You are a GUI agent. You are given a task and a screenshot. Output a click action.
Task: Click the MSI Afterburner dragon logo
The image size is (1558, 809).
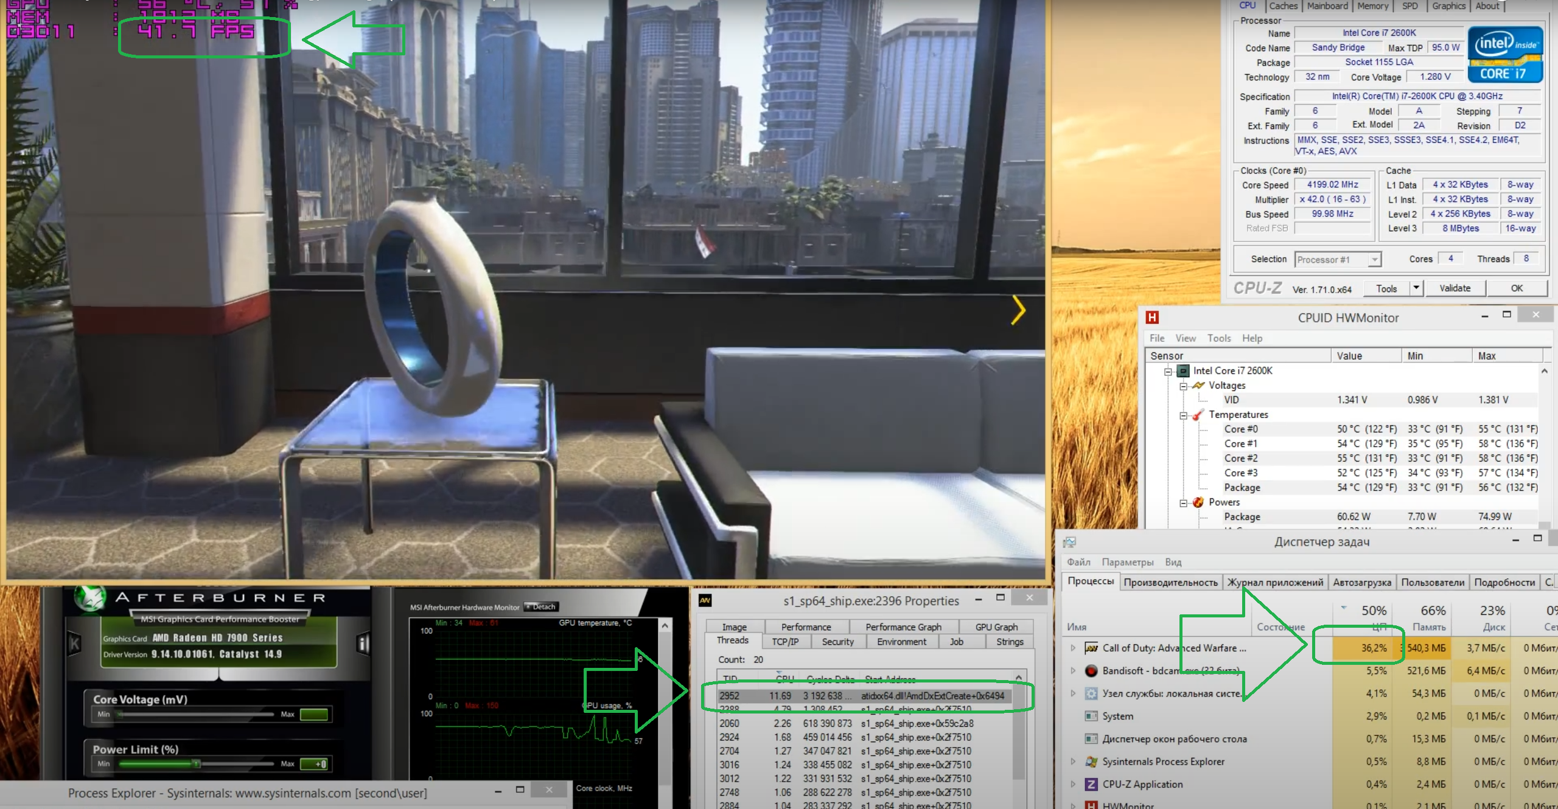pos(91,599)
